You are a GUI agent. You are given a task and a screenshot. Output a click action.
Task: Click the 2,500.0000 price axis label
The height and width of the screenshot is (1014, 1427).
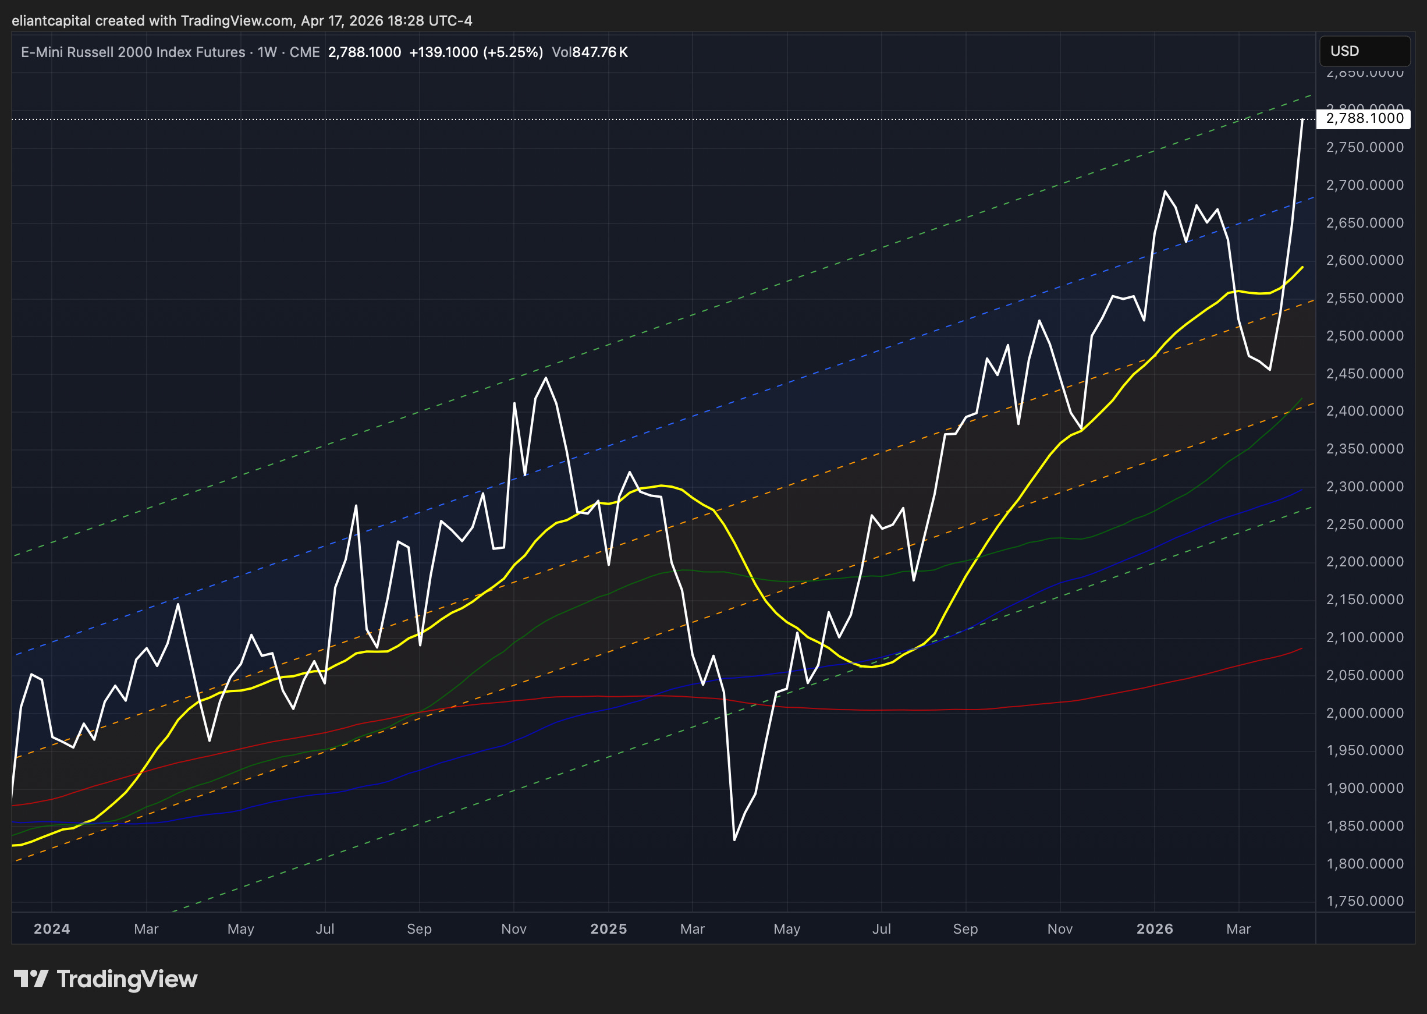(x=1365, y=336)
